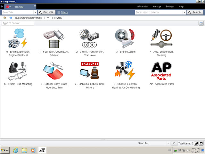Close the VF - FTR 2018 tab
This screenshot has height=154, width=205.
35,6
